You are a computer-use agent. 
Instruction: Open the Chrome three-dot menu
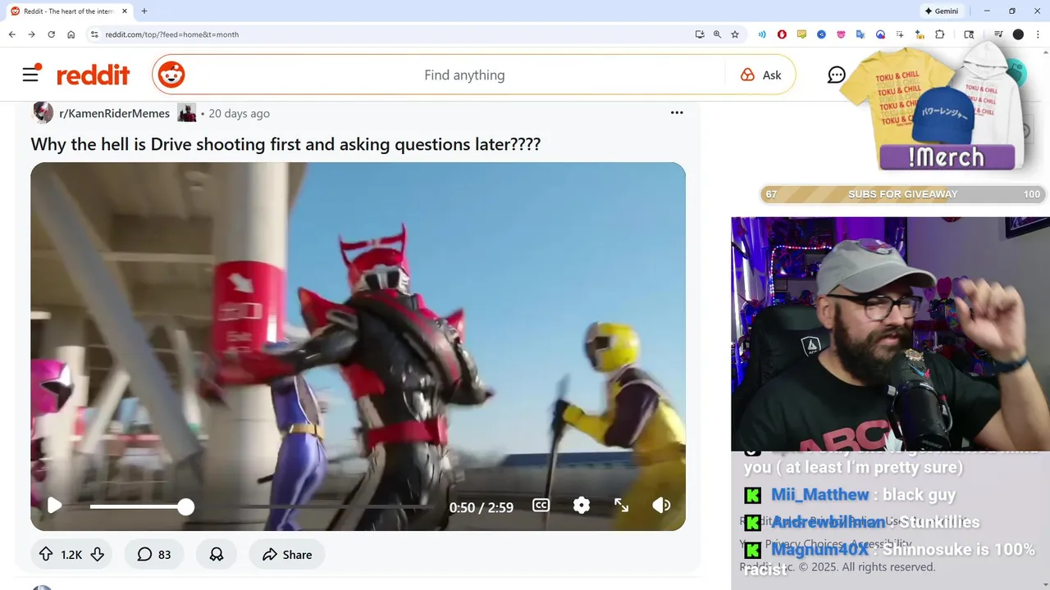[x=1038, y=34]
